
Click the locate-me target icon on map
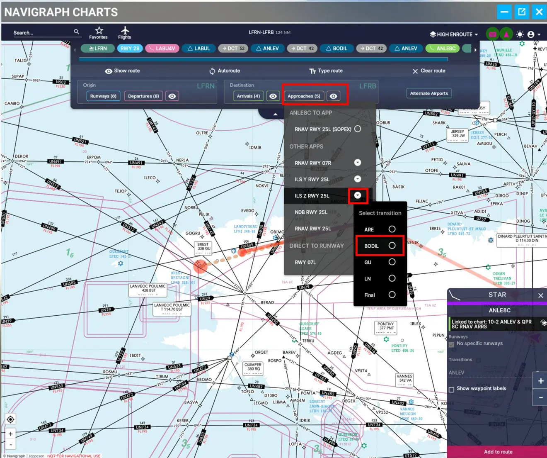pos(10,419)
